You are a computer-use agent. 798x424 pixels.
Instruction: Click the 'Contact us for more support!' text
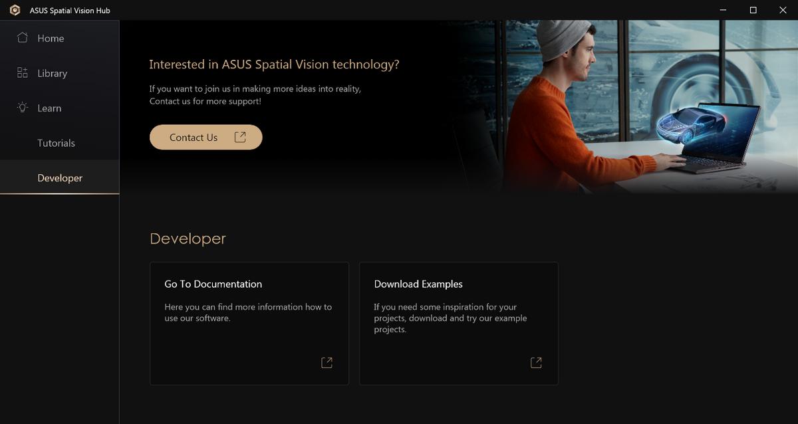click(x=205, y=101)
